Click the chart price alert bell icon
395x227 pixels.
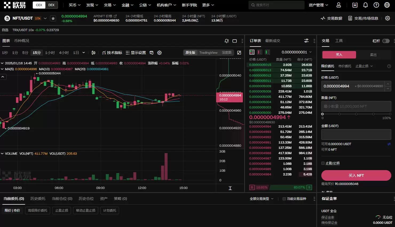pos(227,41)
